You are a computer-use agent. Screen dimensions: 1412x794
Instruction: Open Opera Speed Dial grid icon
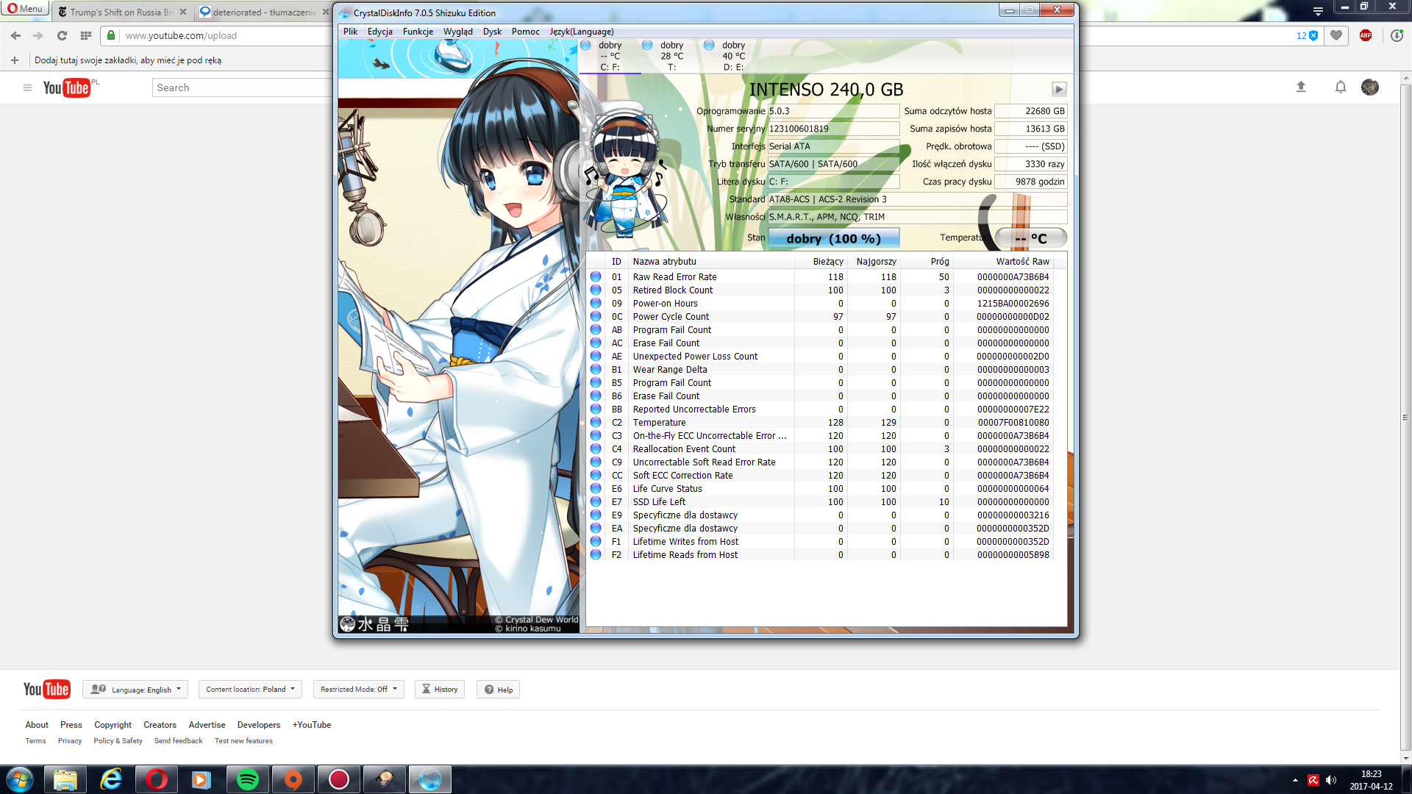click(86, 35)
